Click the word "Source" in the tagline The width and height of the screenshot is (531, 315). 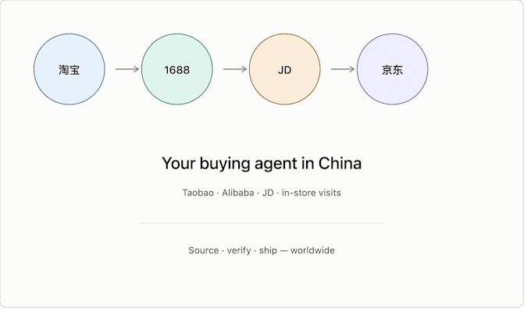[x=204, y=250]
